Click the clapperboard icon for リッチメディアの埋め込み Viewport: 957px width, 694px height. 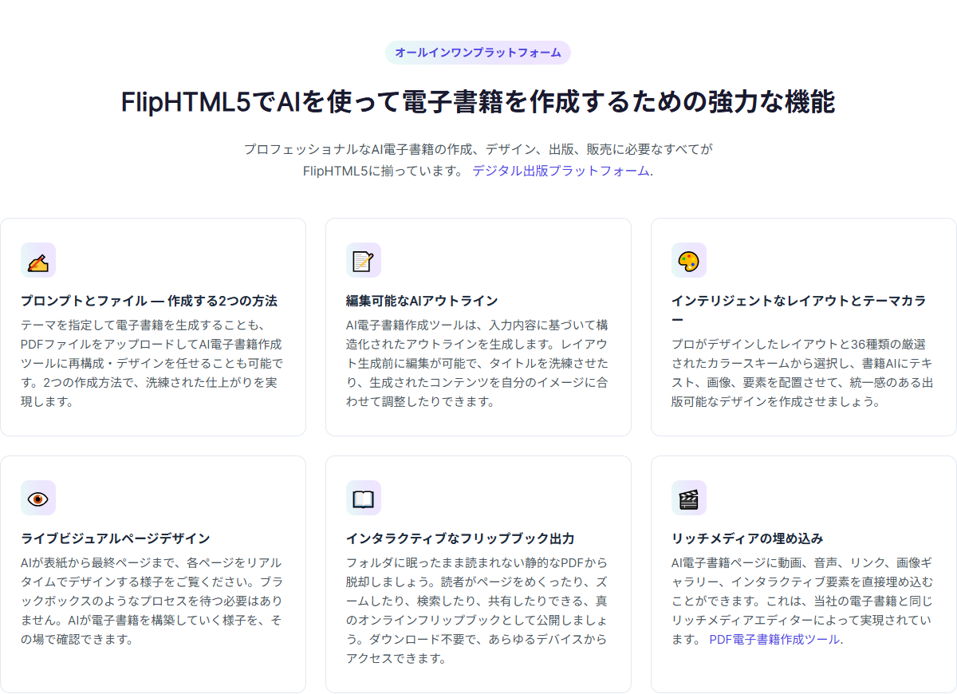point(689,498)
